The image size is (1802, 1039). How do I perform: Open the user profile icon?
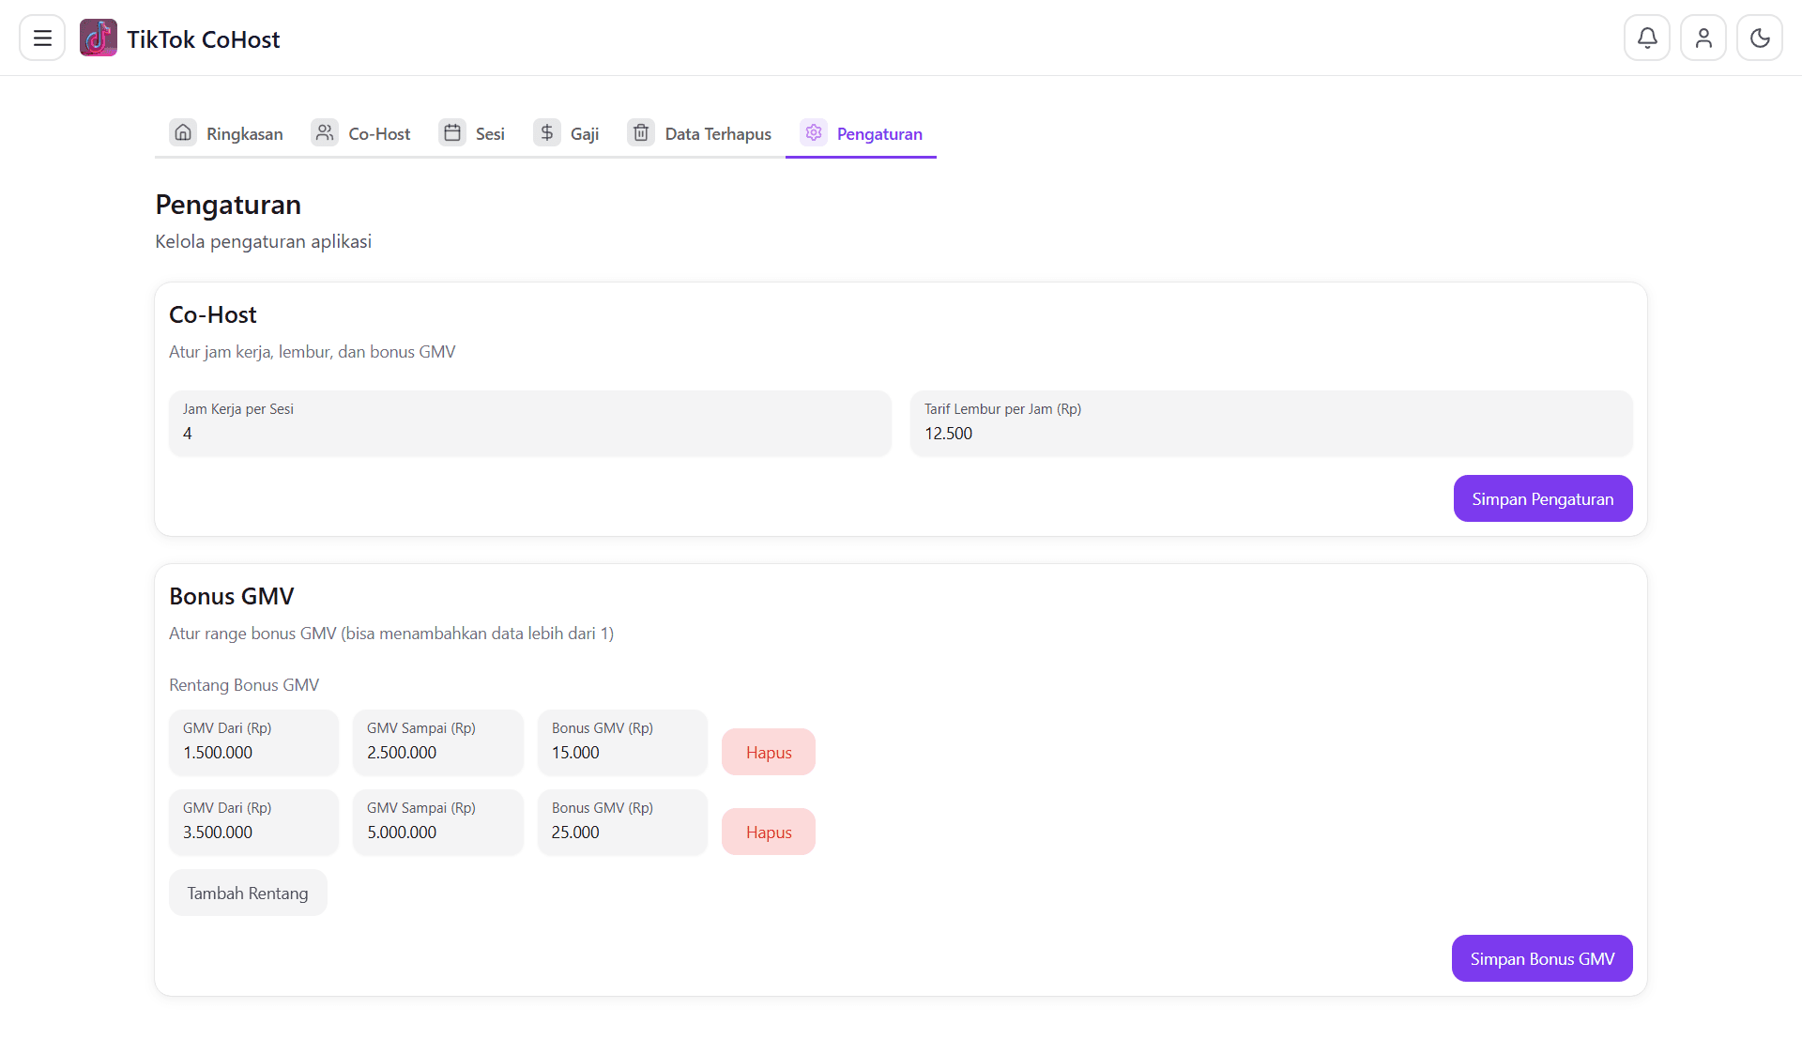[1703, 38]
